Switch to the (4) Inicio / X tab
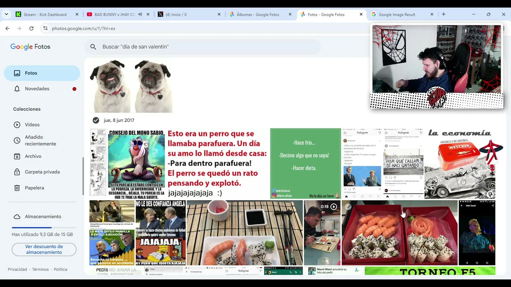The image size is (511, 287). pyautogui.click(x=176, y=14)
